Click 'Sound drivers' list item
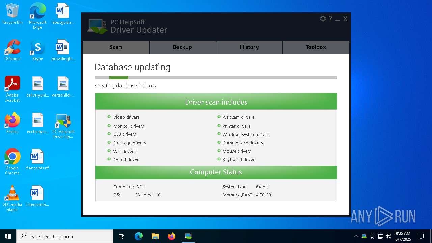This screenshot has width=432, height=243. click(x=127, y=160)
